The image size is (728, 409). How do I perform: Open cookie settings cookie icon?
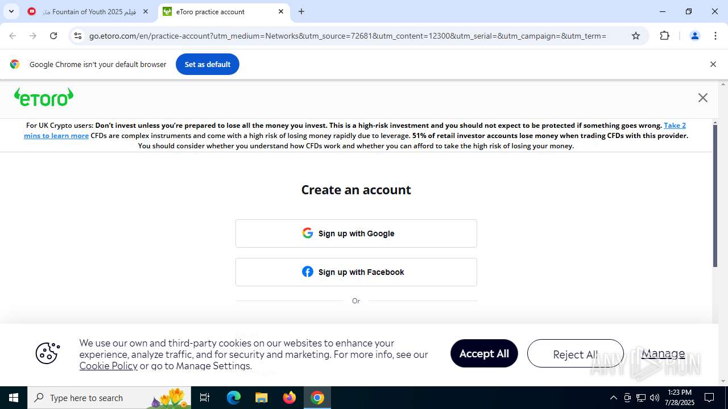[x=47, y=353]
